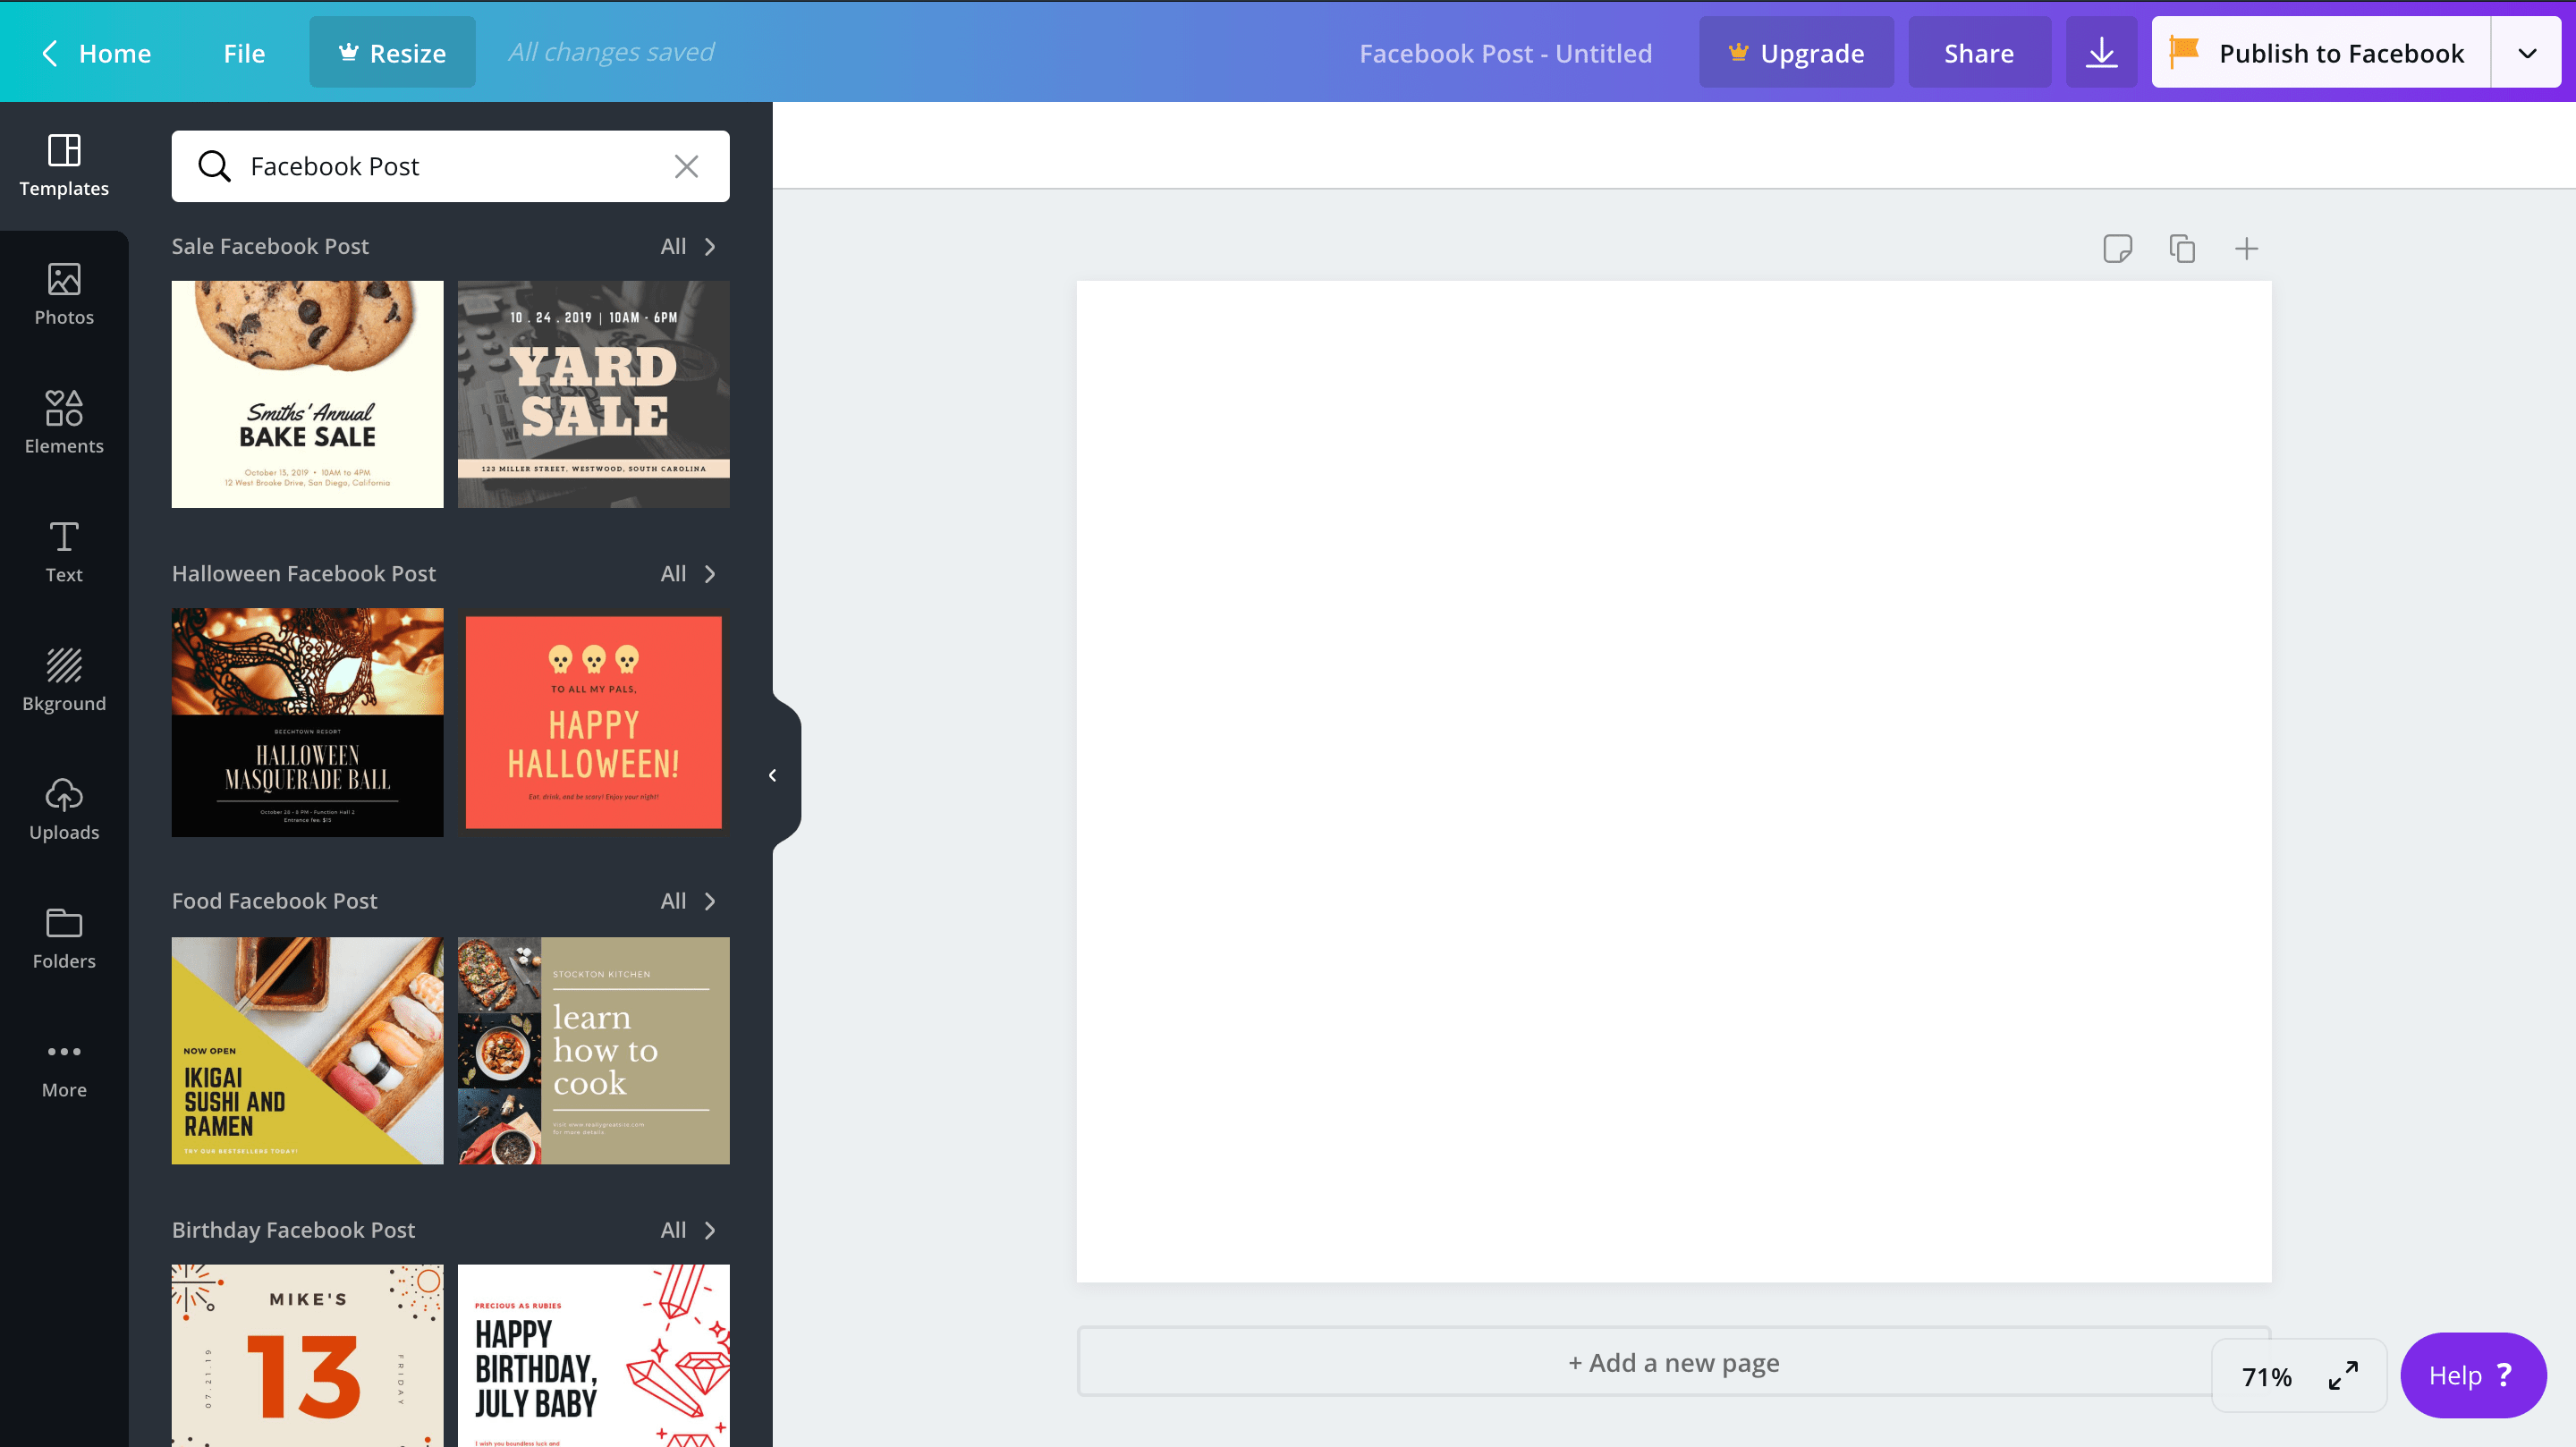The width and height of the screenshot is (2576, 1447).
Task: Open the Photos sidebar panel
Action: (x=64, y=294)
